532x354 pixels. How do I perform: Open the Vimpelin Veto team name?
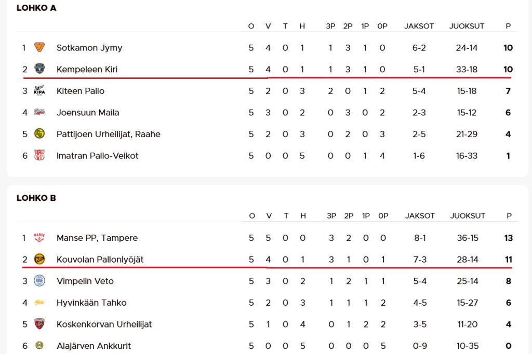(x=85, y=281)
